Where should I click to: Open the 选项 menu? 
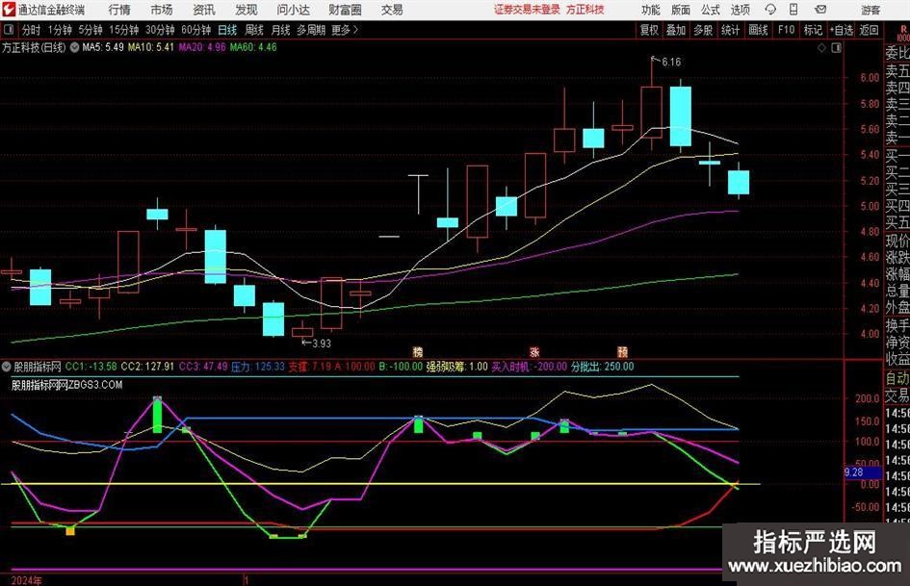pos(740,10)
